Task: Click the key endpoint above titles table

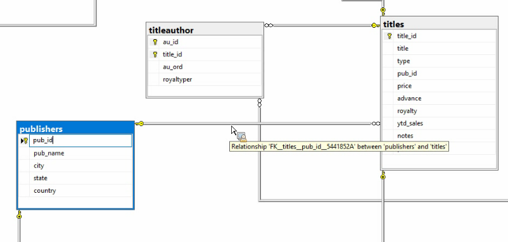Action: 383,11
